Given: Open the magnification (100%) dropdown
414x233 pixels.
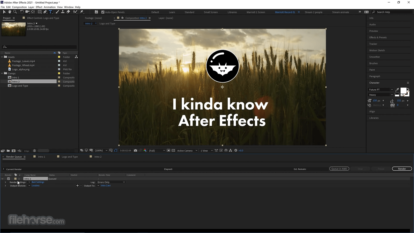Looking at the screenshot, I should coord(101,150).
